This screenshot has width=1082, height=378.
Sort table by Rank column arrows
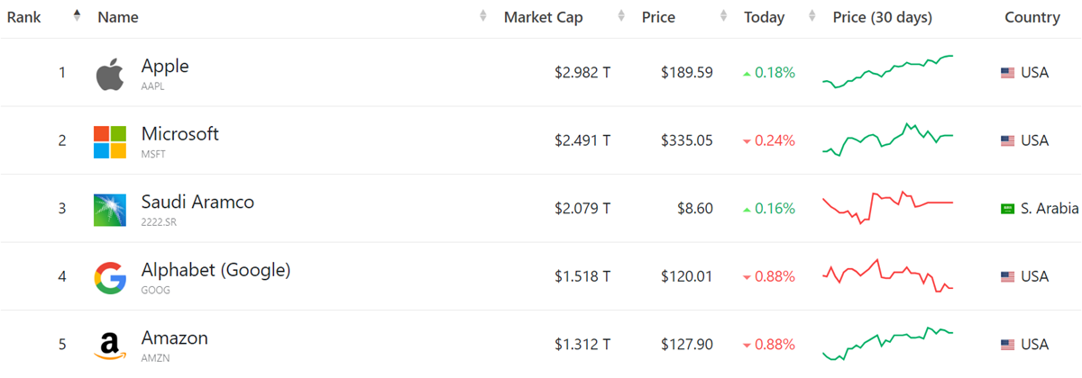pos(77,16)
